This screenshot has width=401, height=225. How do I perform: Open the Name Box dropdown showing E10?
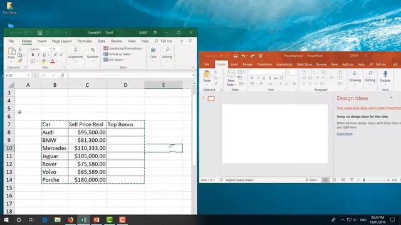[28, 75]
